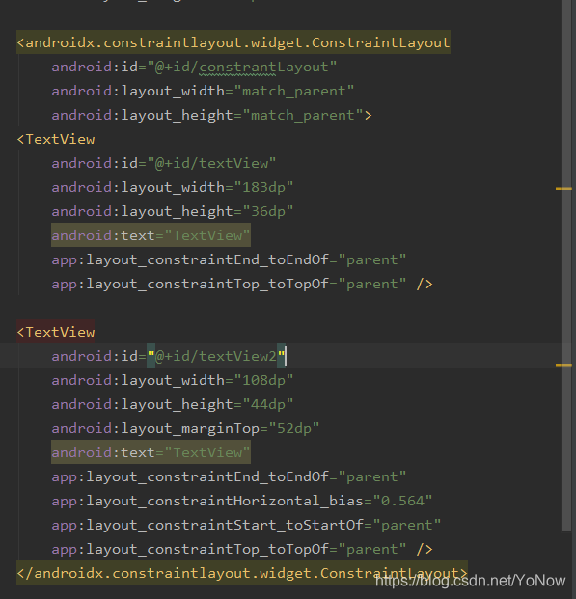Jump to upper yellow warning marker in gutter
This screenshot has height=599, width=576.
(x=563, y=189)
